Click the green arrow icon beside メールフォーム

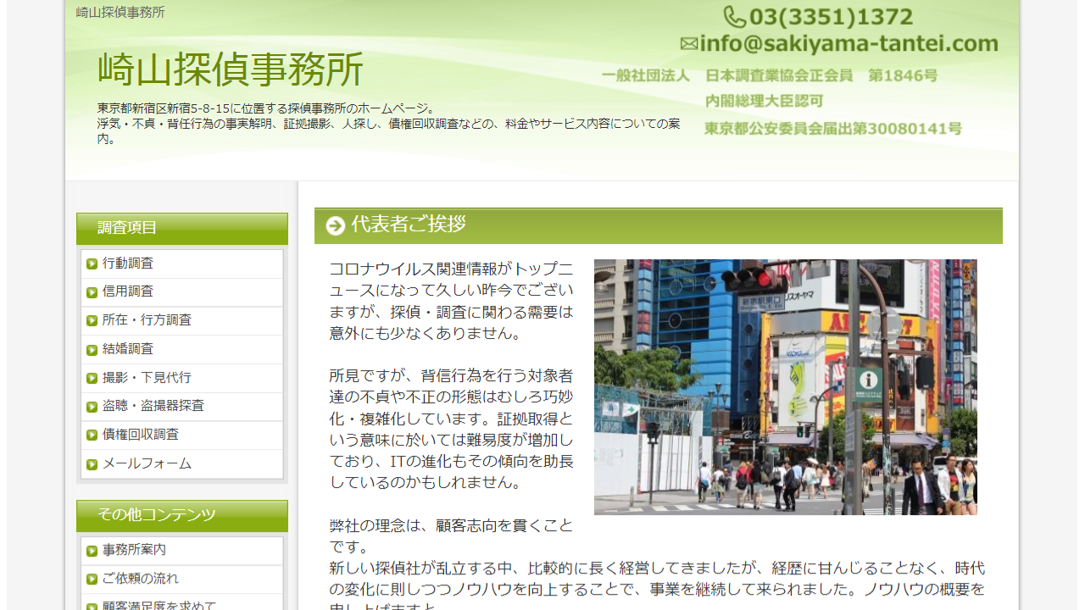point(92,463)
